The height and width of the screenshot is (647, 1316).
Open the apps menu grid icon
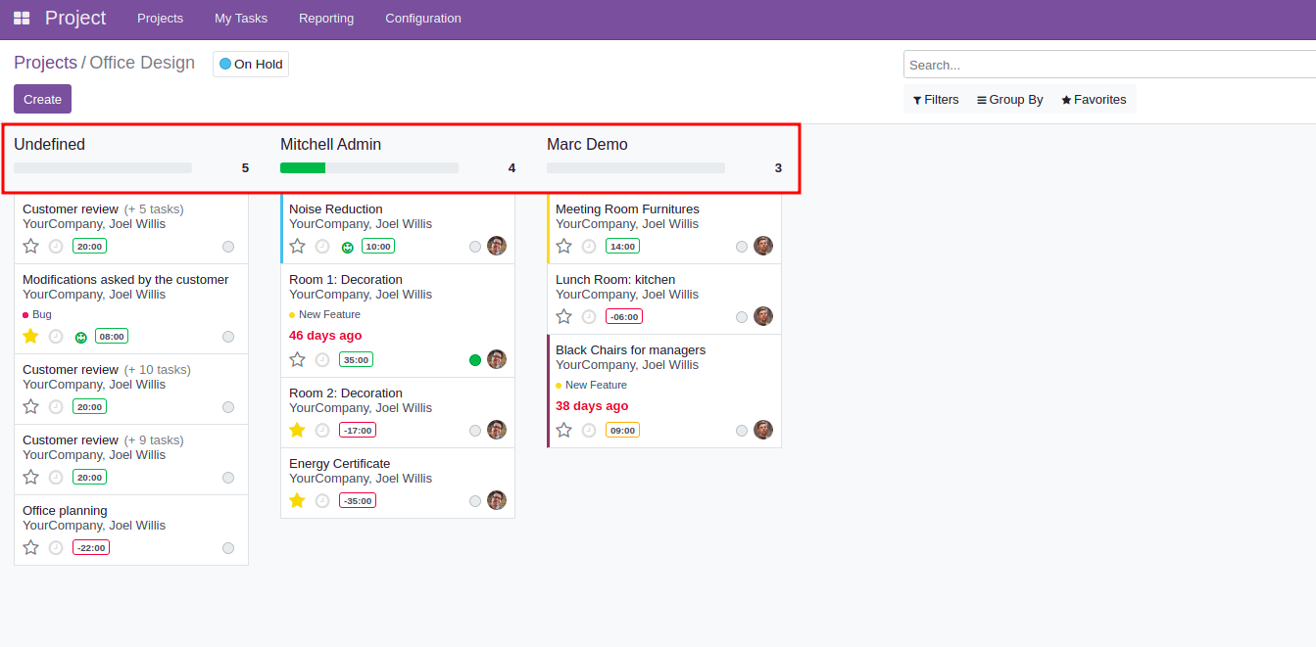[x=21, y=18]
